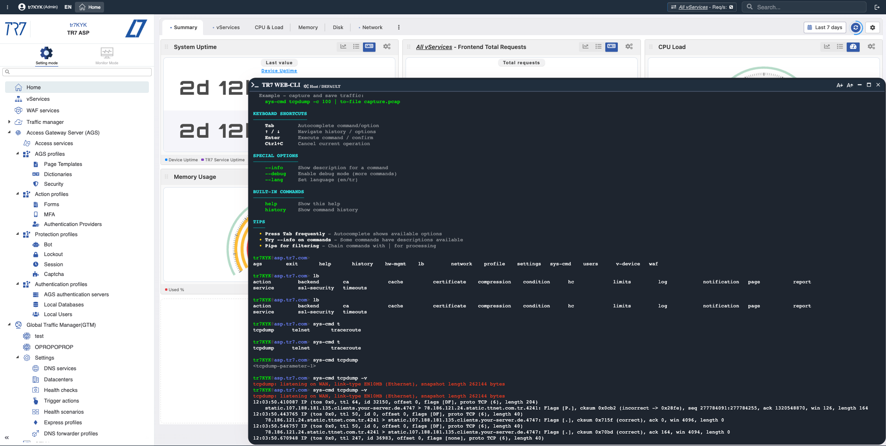This screenshot has height=446, width=886.
Task: Switch to the vServices dashboard tab
Action: pos(226,27)
